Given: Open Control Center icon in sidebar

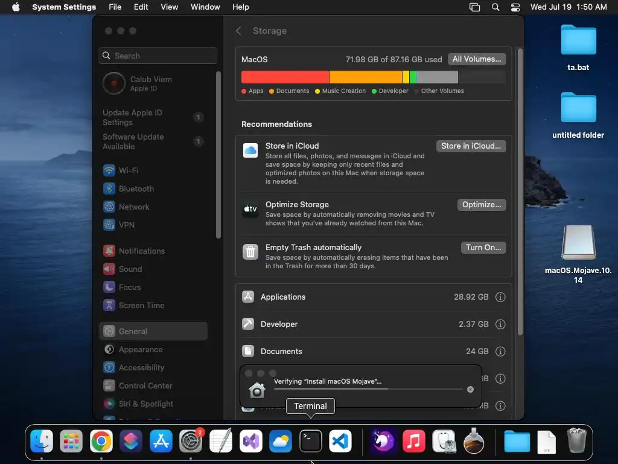Looking at the screenshot, I should [x=109, y=385].
